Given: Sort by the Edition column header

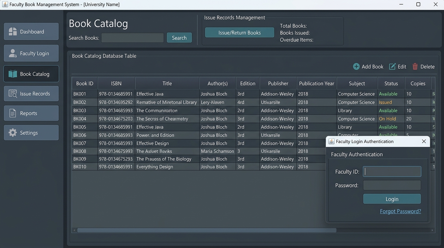Looking at the screenshot, I should (x=248, y=83).
